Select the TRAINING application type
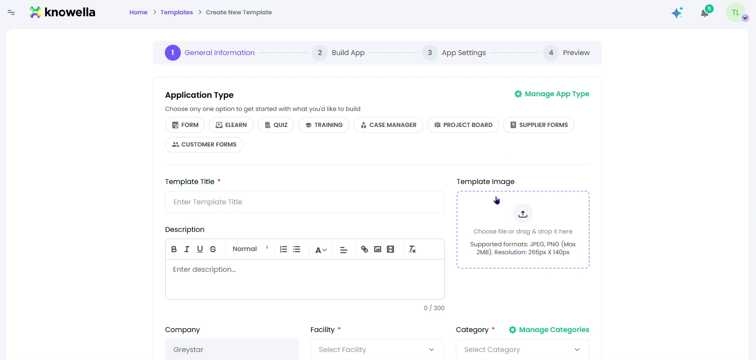756x360 pixels. click(324, 125)
